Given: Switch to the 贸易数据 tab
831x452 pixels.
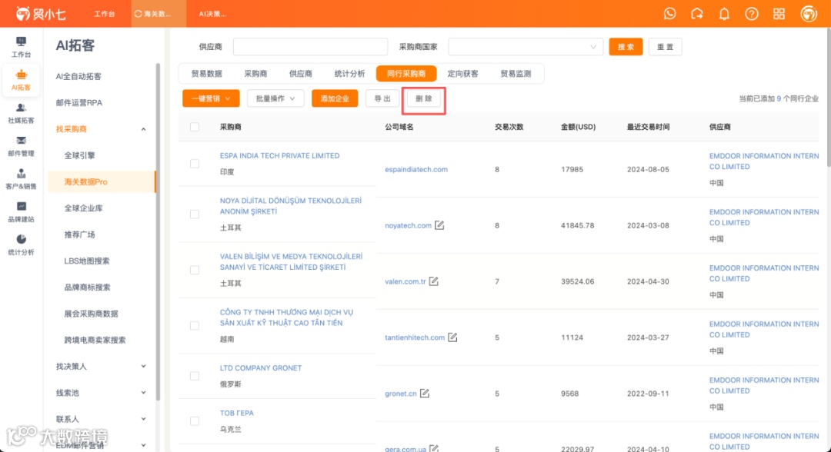Looking at the screenshot, I should 207,74.
